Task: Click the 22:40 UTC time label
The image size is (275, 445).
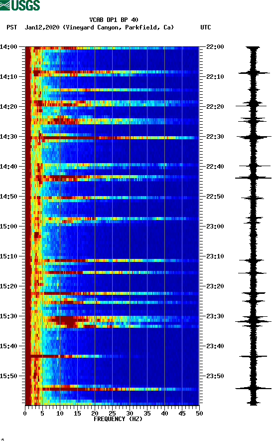Action: pos(215,167)
